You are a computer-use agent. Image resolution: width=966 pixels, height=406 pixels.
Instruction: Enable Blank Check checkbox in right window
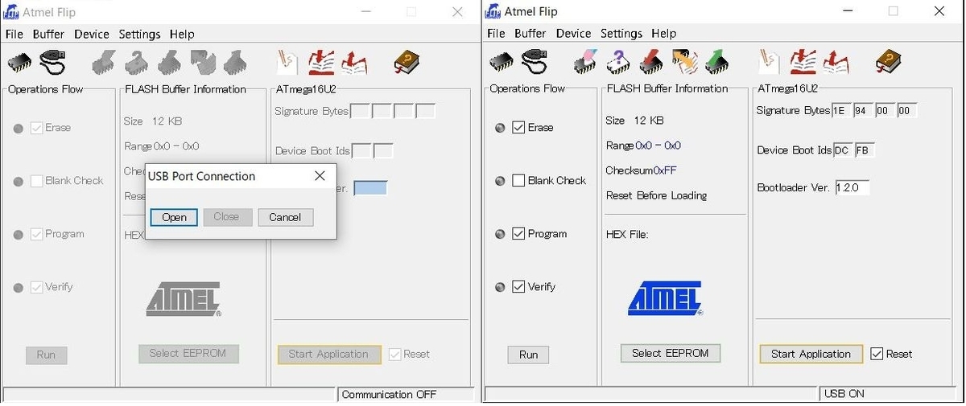[x=518, y=180]
